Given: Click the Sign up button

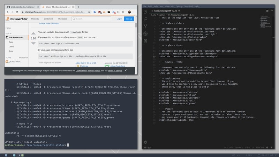Looking at the screenshot, I should pyautogui.click(x=129, y=19).
